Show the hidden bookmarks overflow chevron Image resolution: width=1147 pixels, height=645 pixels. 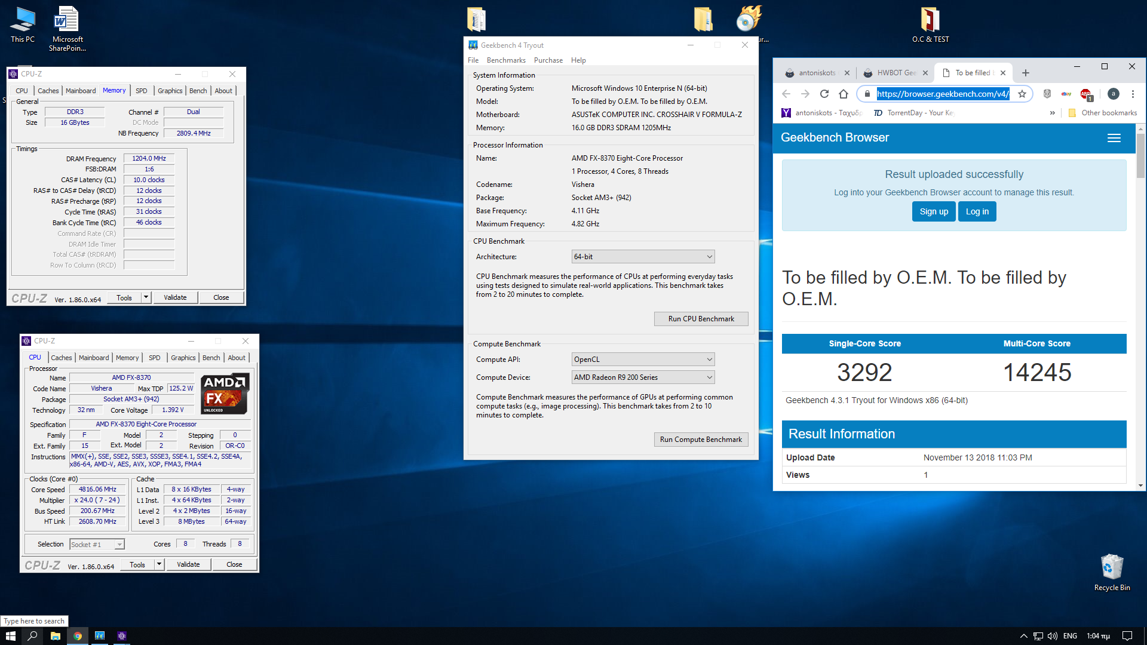point(1053,113)
